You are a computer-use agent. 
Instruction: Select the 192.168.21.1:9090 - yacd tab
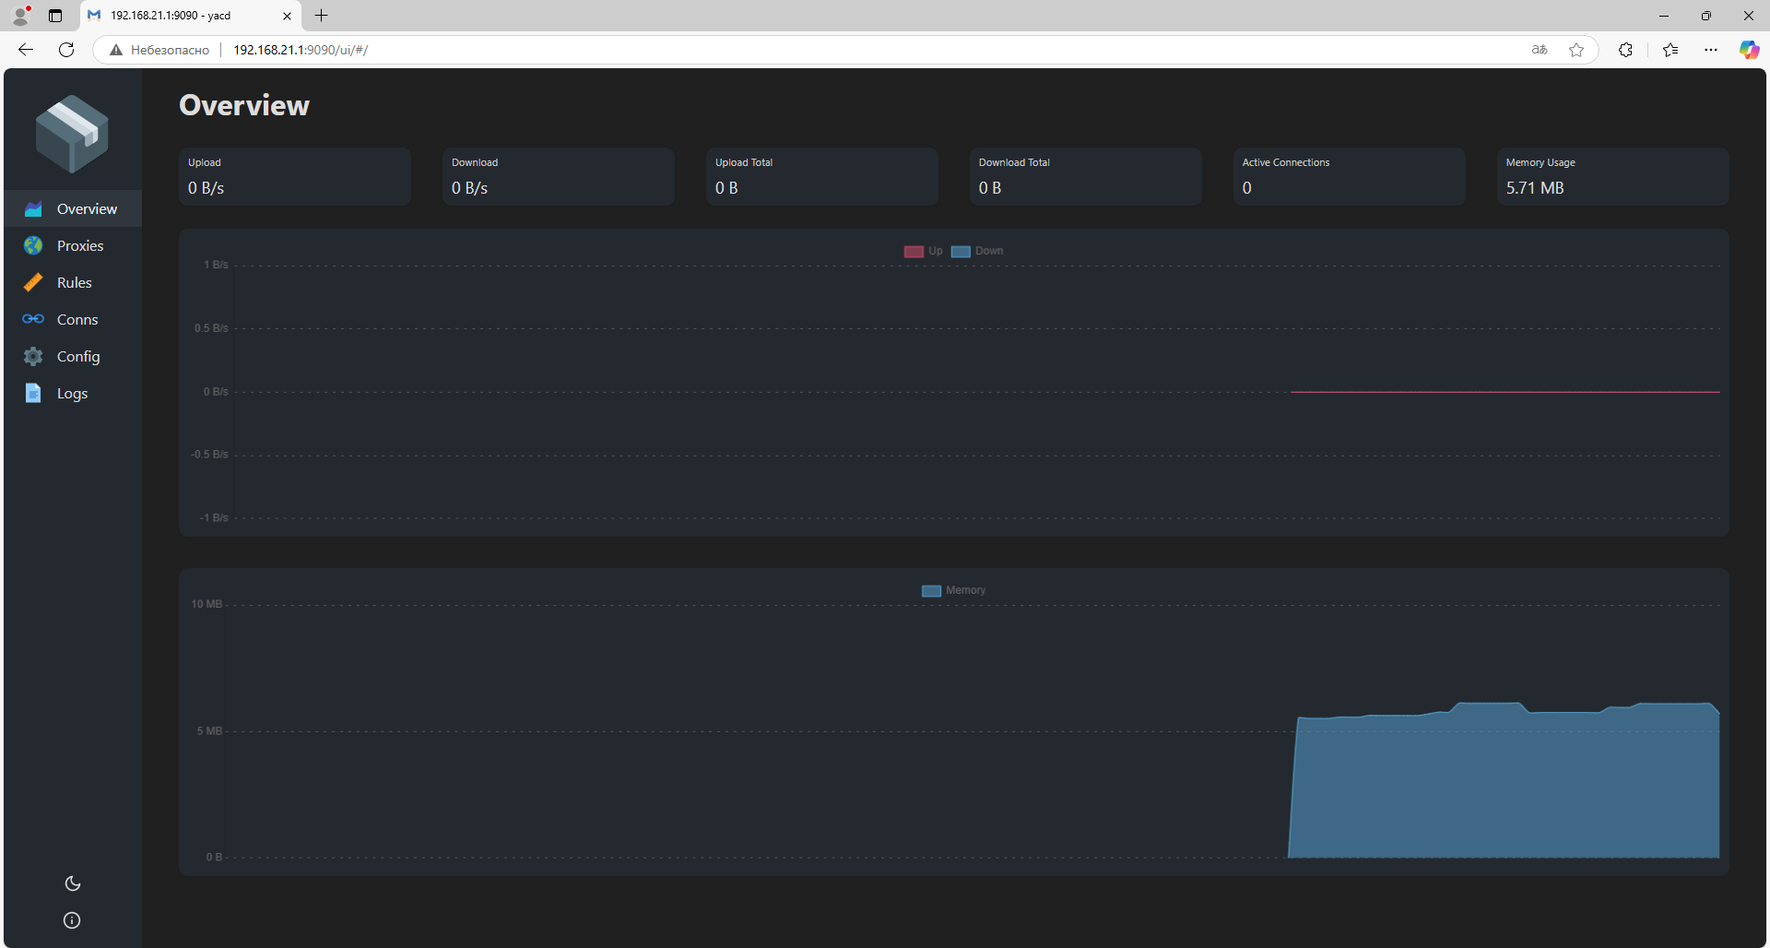(191, 16)
